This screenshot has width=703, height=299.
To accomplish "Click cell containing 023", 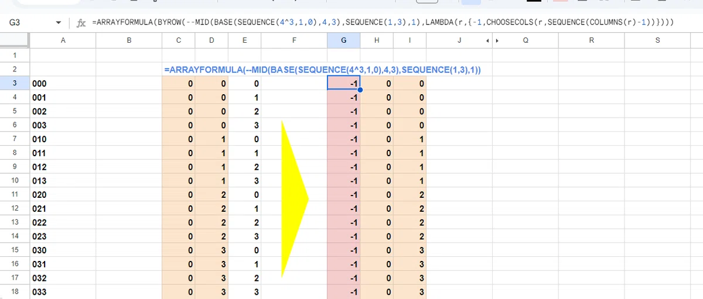I will 63,236.
